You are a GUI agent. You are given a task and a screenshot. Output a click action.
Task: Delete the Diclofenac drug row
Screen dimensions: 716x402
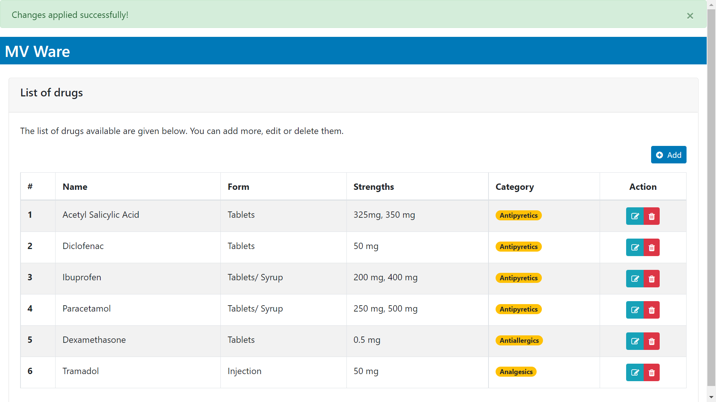(x=651, y=248)
